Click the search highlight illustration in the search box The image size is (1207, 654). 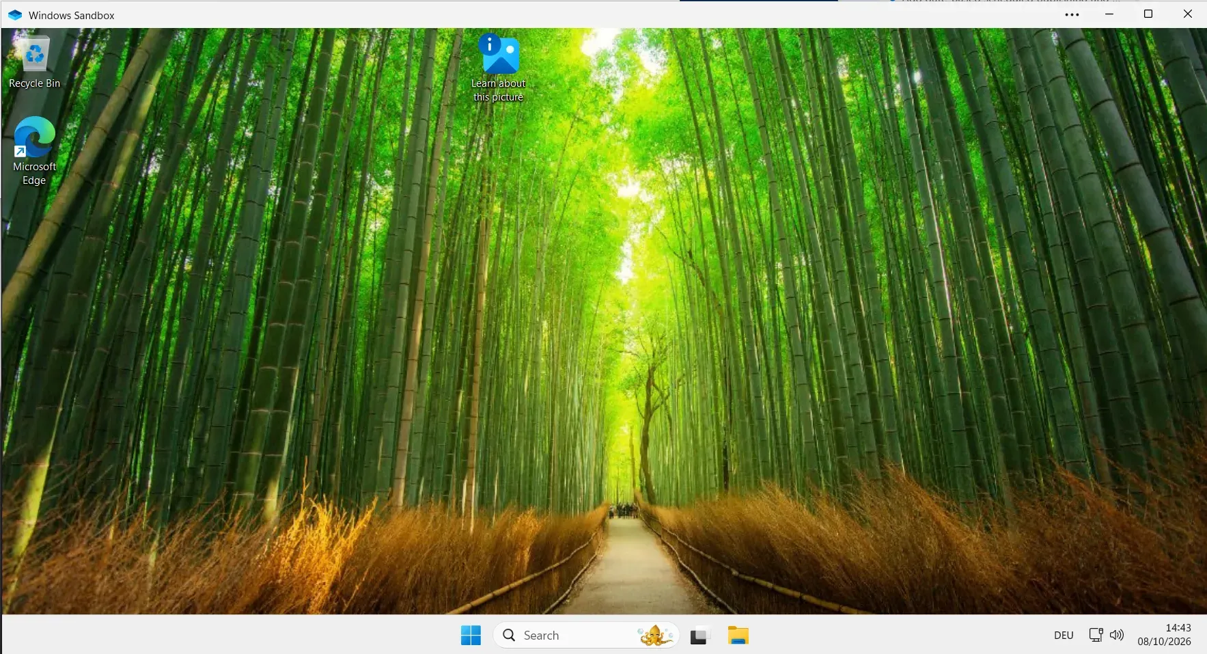coord(655,636)
